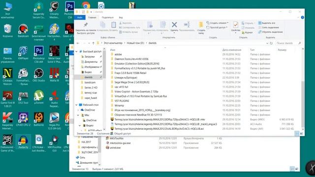Select the Lineage.ru(Epilogue) folder
The image size is (315, 177).
coord(126,78)
